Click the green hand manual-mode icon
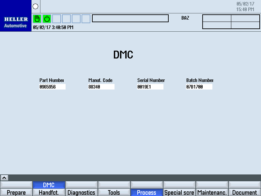This screenshot has width=261, height=196. pyautogui.click(x=37, y=19)
